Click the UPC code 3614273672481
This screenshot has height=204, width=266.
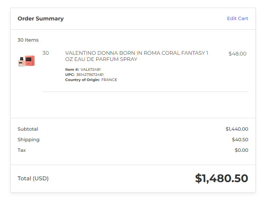pyautogui.click(x=90, y=74)
